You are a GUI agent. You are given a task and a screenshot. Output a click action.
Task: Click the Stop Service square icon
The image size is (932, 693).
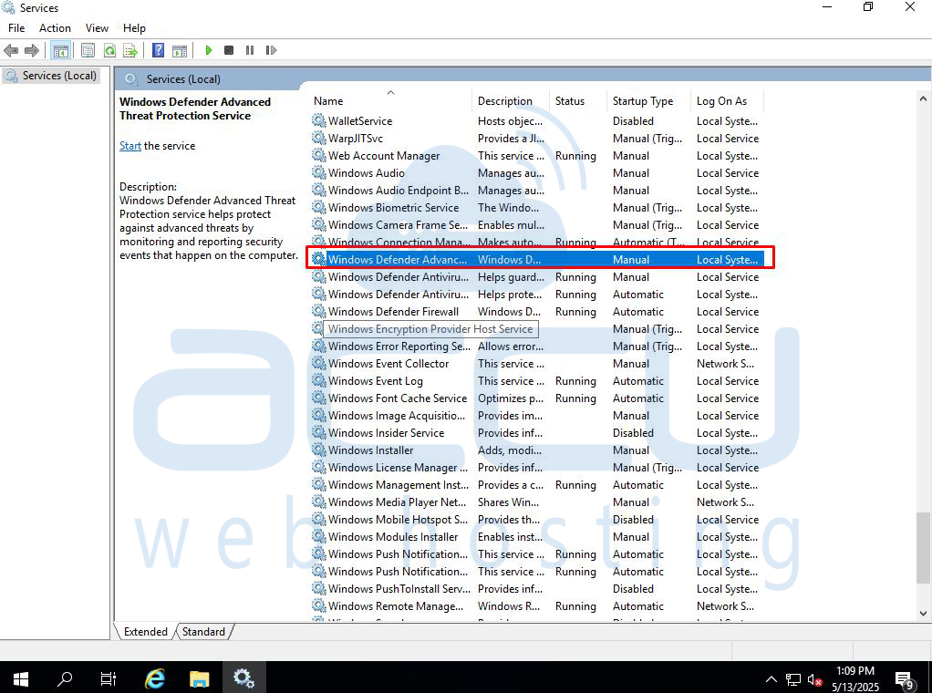pyautogui.click(x=229, y=50)
